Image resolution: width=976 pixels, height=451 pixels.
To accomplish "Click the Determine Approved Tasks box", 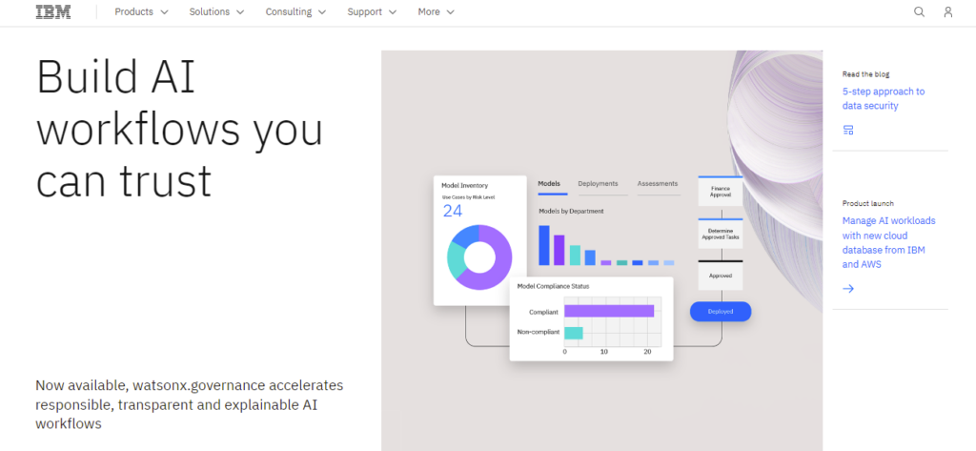I will point(721,234).
